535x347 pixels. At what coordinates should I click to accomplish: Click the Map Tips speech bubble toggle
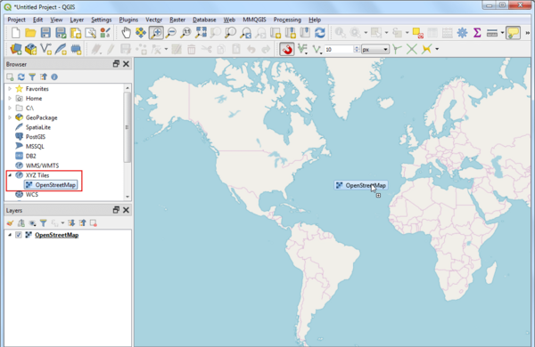514,33
